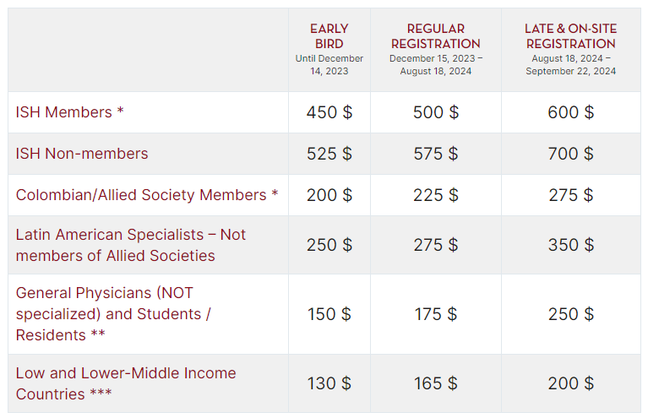Select the ISH Non-members row label
The image size is (648, 418).
pos(82,154)
